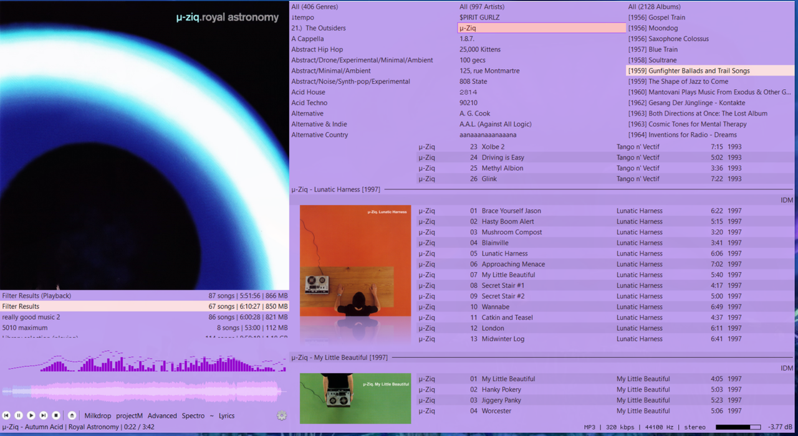Select album [1956] Saxophone Colossus
Viewport: 798px width, 436px height.
click(x=711, y=39)
